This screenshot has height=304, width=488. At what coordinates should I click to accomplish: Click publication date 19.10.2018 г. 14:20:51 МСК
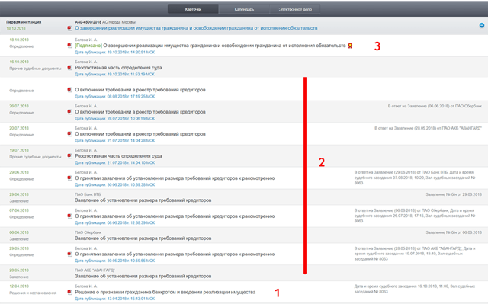coord(114,53)
